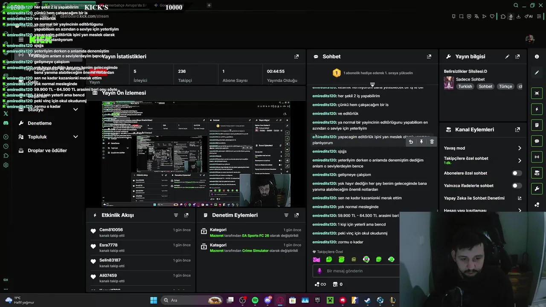Toggle the hamburger menu next to Kick logo
This screenshot has height=307, width=546.
(21, 40)
